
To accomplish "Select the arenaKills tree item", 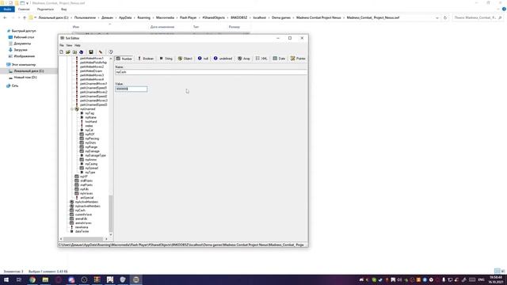I will [x=81, y=218].
